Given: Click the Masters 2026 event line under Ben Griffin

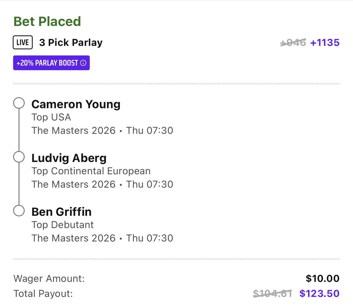Looking at the screenshot, I should tap(102, 238).
